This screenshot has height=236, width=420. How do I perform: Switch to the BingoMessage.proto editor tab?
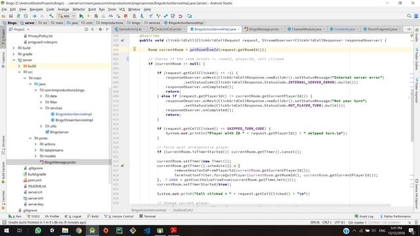point(264,29)
